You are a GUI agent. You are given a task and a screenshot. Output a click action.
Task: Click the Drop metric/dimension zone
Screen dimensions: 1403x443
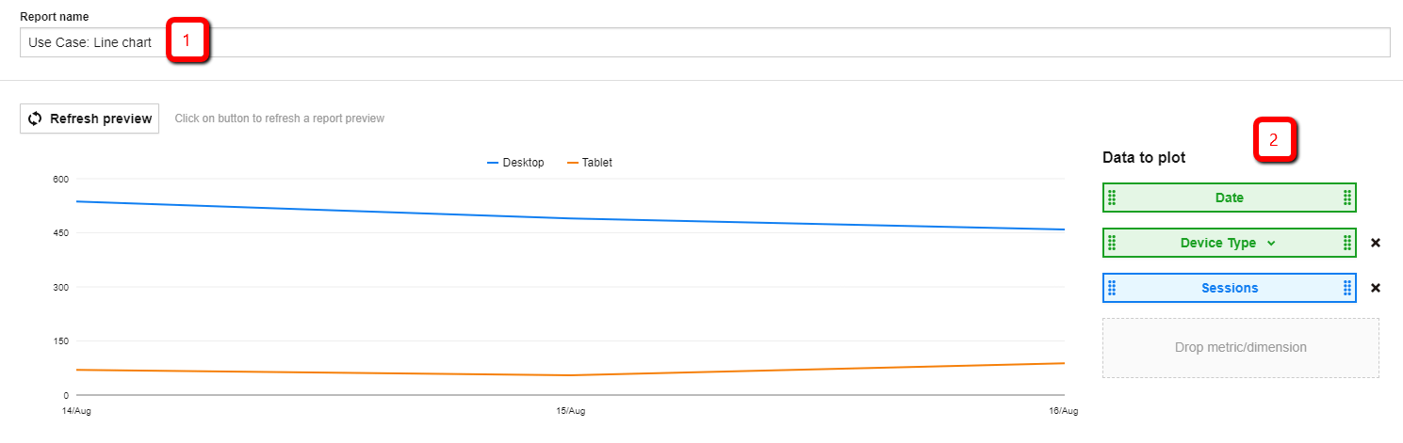(1240, 347)
